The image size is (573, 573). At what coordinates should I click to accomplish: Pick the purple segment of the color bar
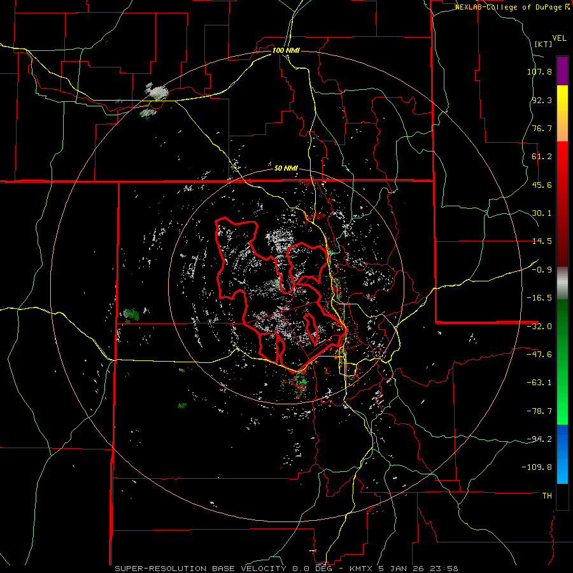coord(562,71)
